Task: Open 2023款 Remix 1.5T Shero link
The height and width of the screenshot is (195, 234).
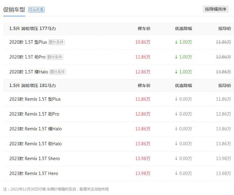Action: 34,159
